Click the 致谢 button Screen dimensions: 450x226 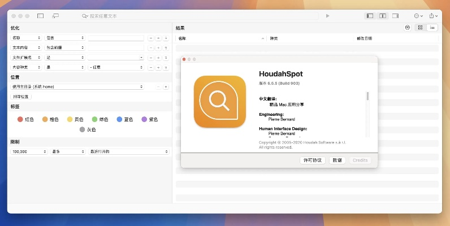337,160
